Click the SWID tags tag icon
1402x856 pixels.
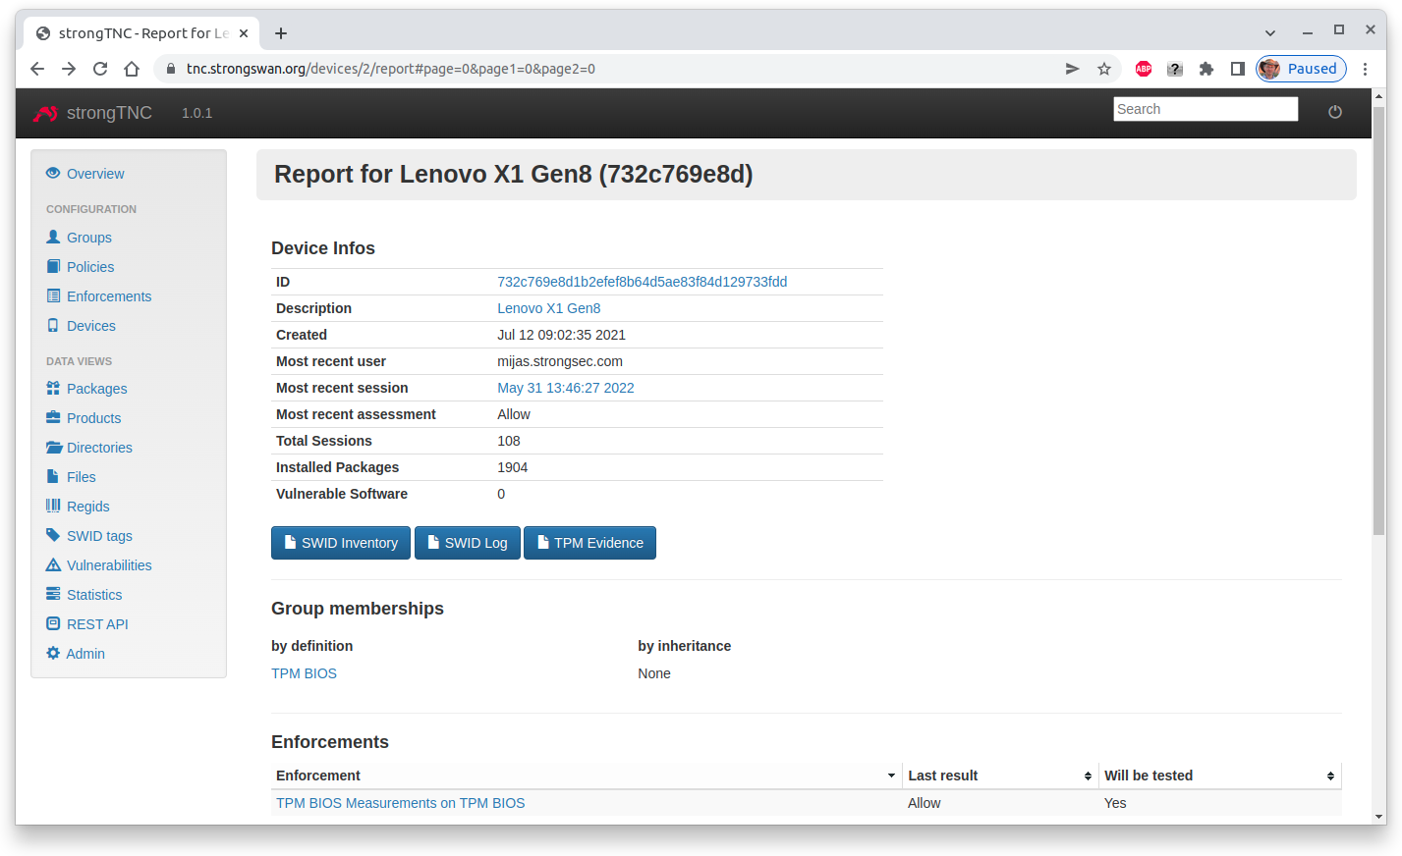(x=53, y=535)
